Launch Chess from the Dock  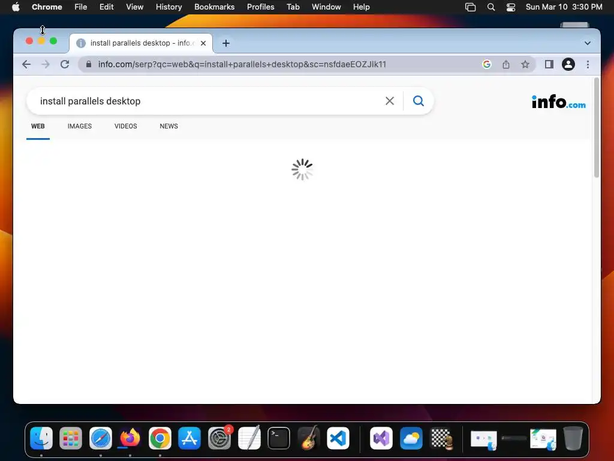[441, 438]
